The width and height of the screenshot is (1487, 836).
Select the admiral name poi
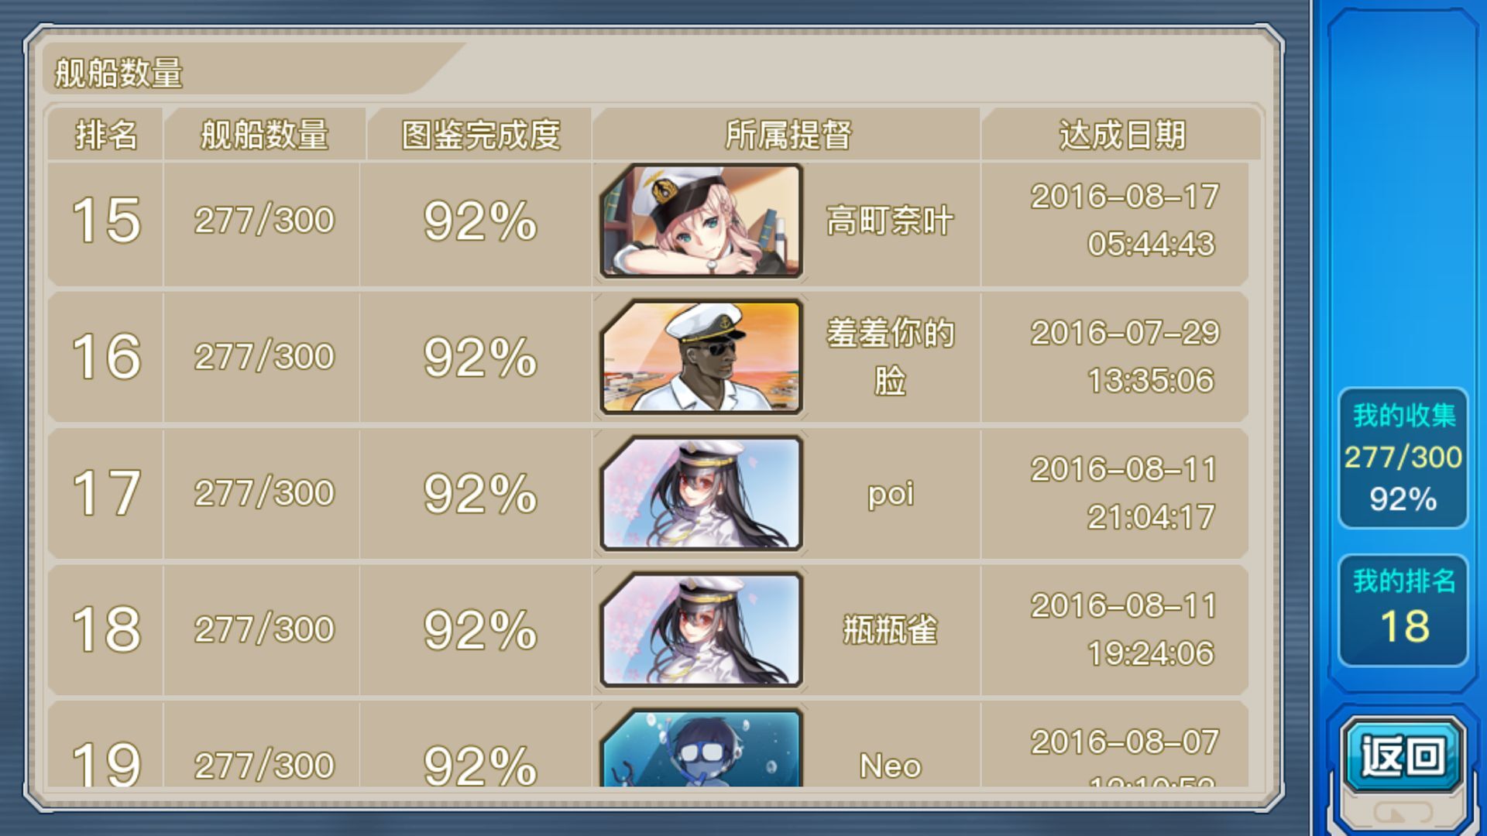(x=890, y=494)
